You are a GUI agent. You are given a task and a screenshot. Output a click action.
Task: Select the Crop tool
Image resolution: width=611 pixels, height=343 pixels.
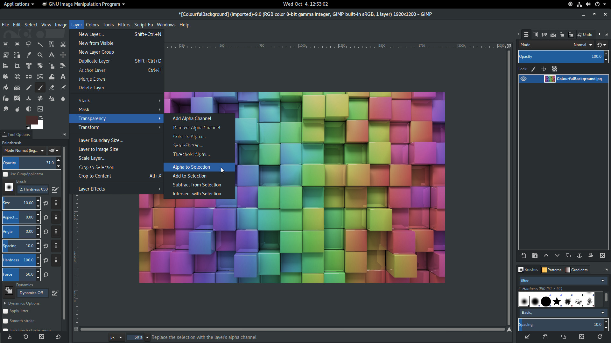(x=17, y=66)
